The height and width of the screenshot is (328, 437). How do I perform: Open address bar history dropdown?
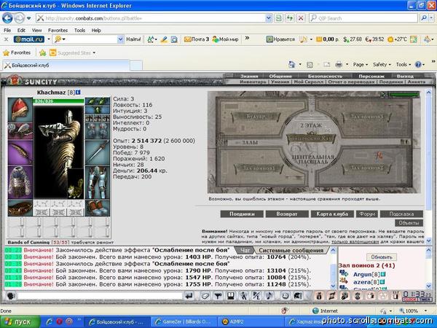click(x=268, y=18)
